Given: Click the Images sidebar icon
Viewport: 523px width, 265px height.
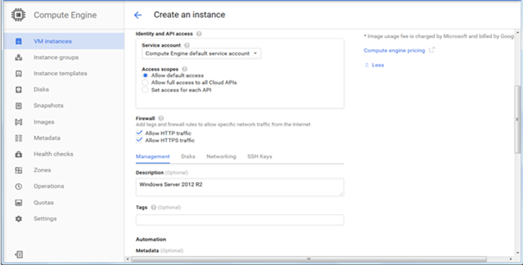Looking at the screenshot, I should pyautogui.click(x=19, y=122).
